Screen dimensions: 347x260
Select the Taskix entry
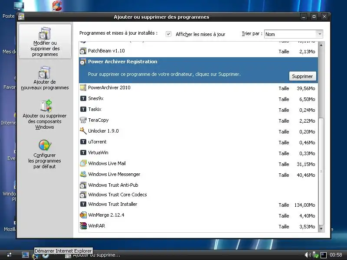(x=198, y=110)
